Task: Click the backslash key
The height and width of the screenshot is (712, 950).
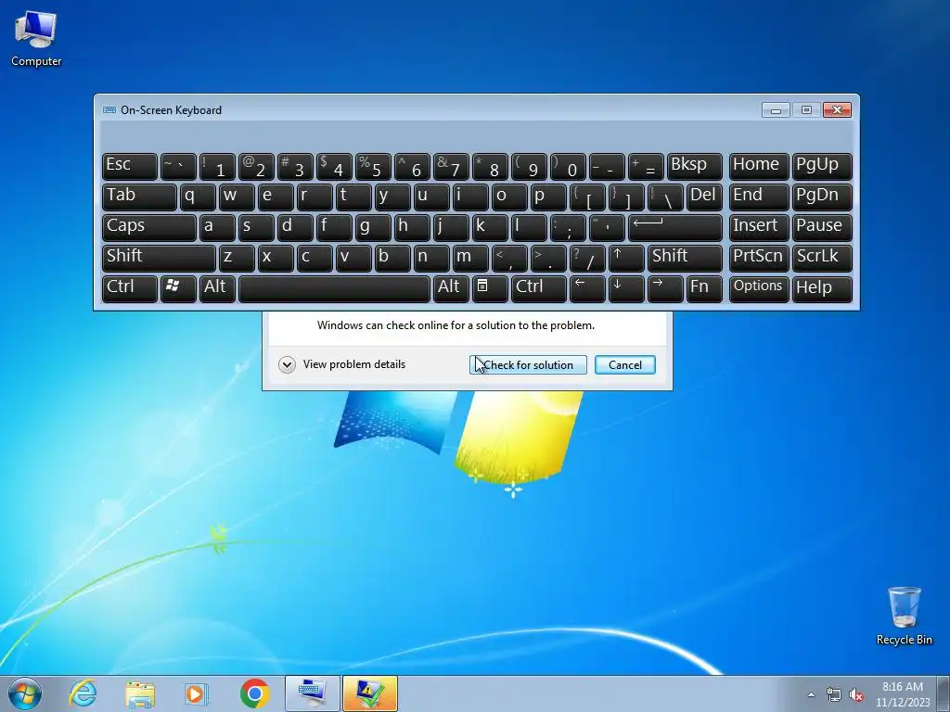Action: 664,197
